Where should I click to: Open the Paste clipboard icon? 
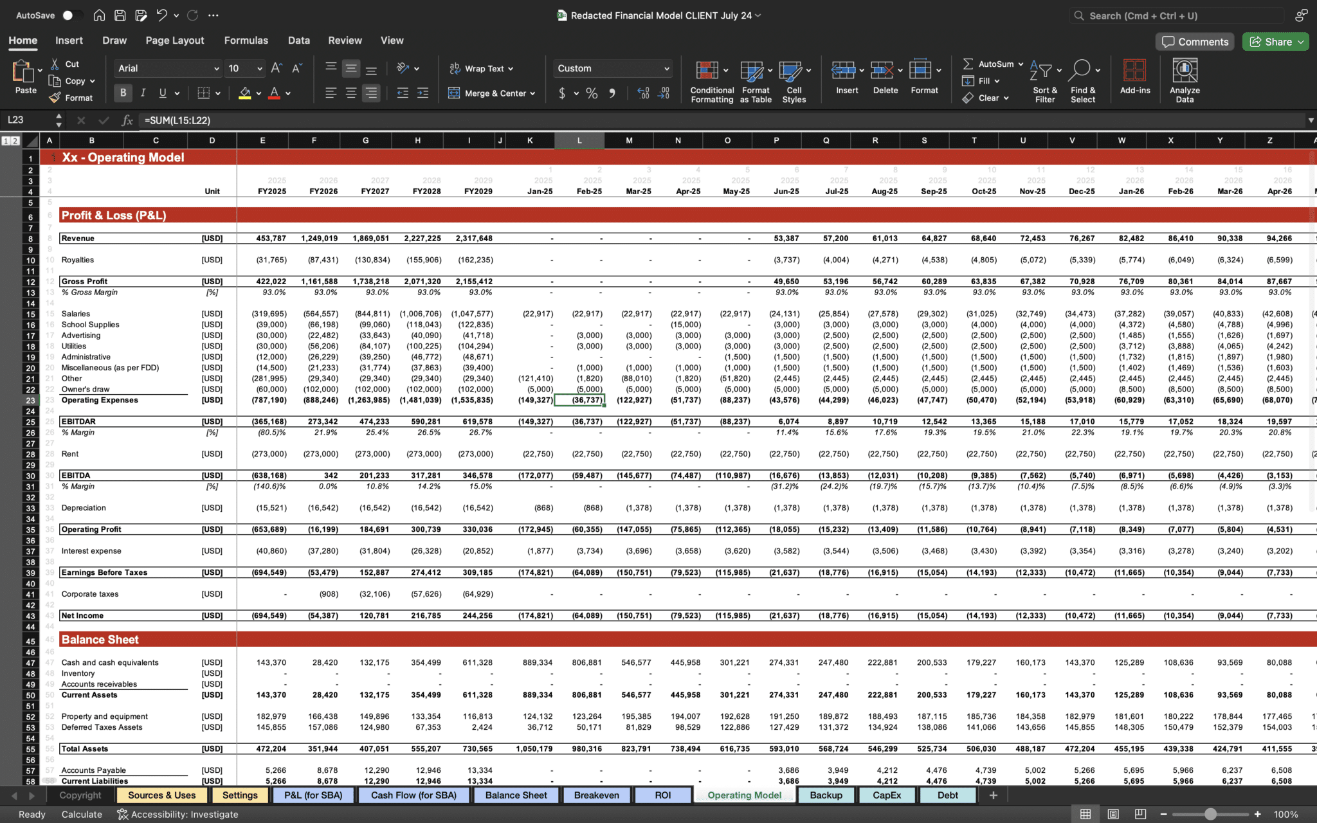point(23,71)
